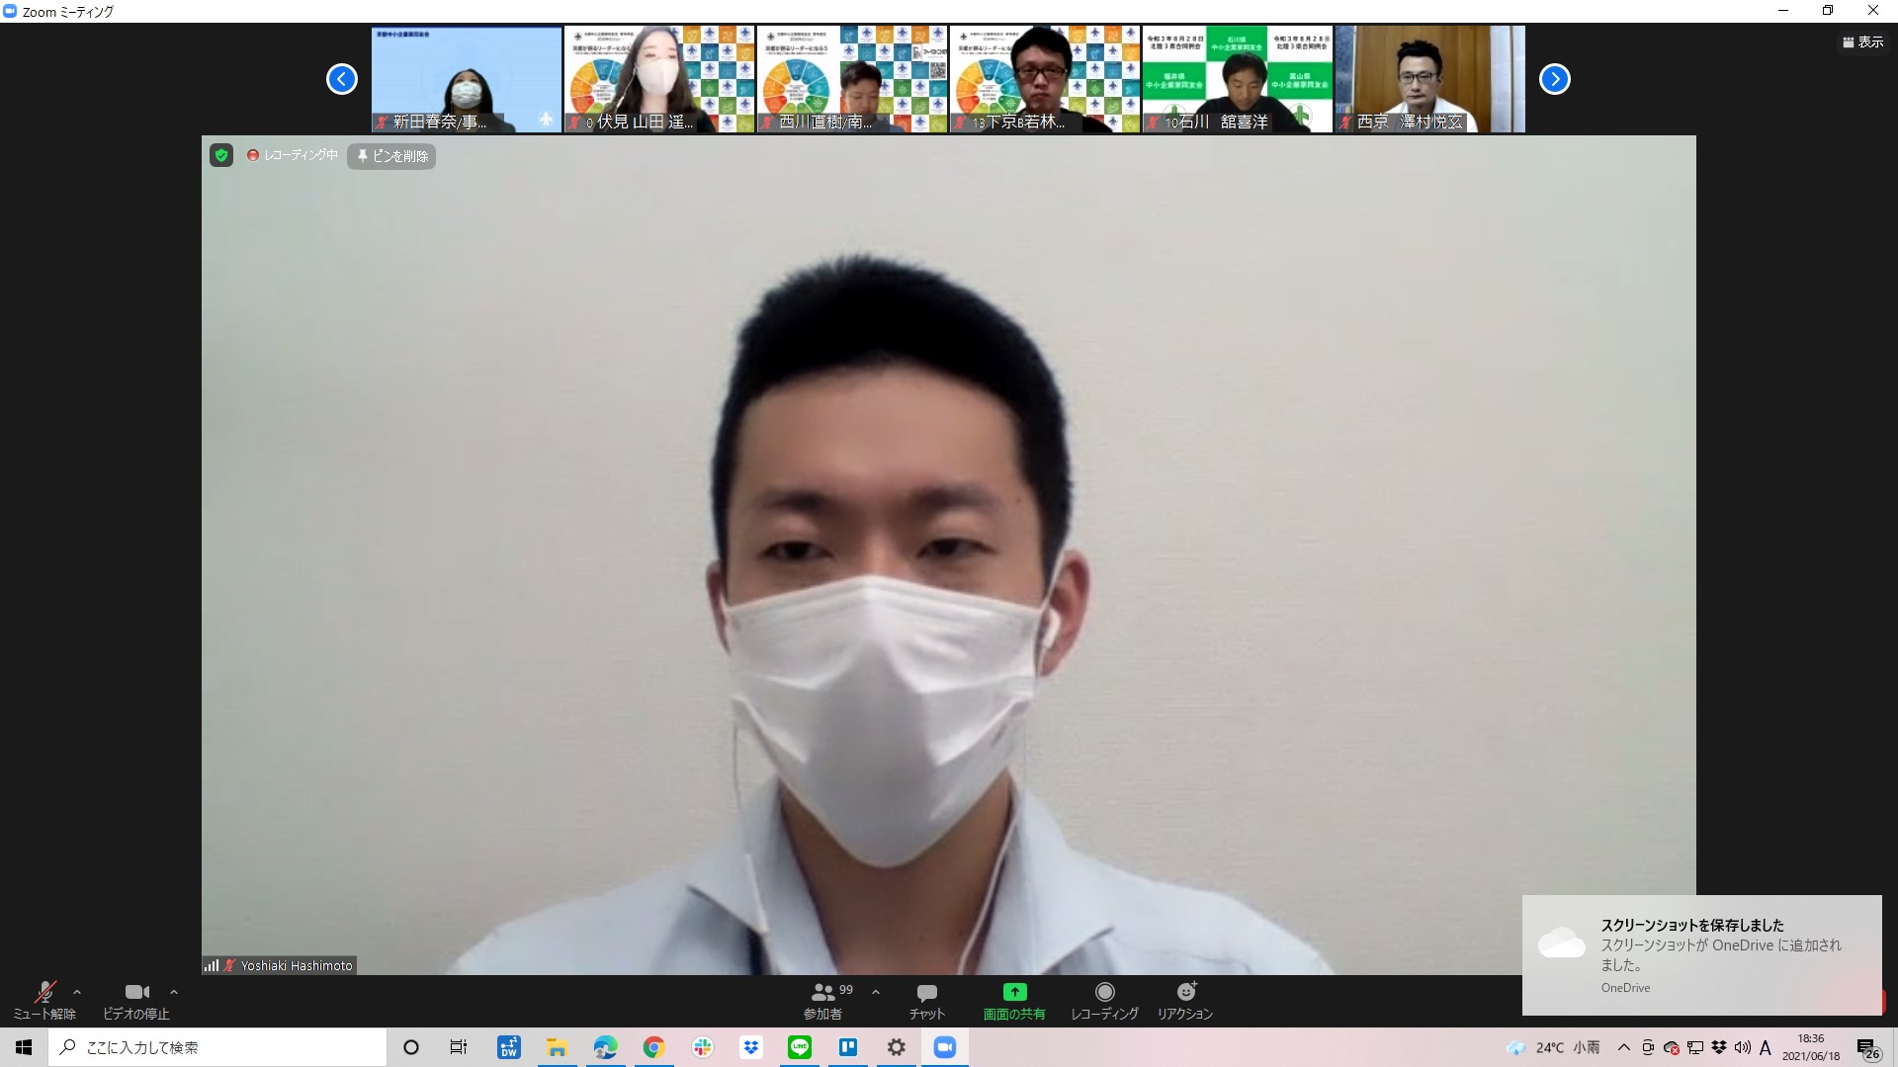Image resolution: width=1898 pixels, height=1067 pixels.
Task: Open the notification center icon
Action: point(1868,1048)
